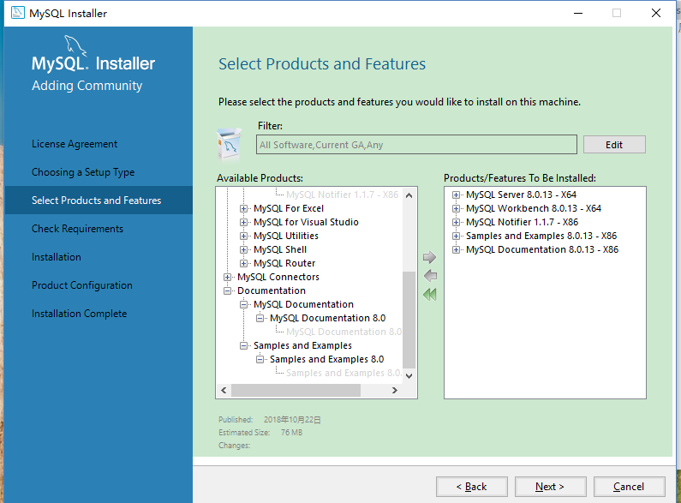This screenshot has width=681, height=503.
Task: Expand MySQL Router node
Action: pos(243,264)
